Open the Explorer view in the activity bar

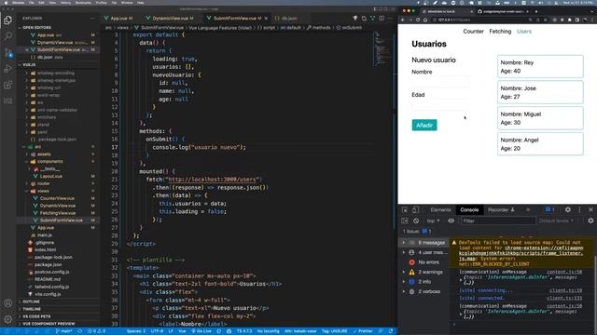pos(8,20)
